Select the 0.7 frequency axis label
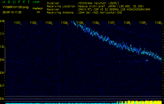This screenshot has width=164, height=104. pyautogui.click(x=2, y=86)
